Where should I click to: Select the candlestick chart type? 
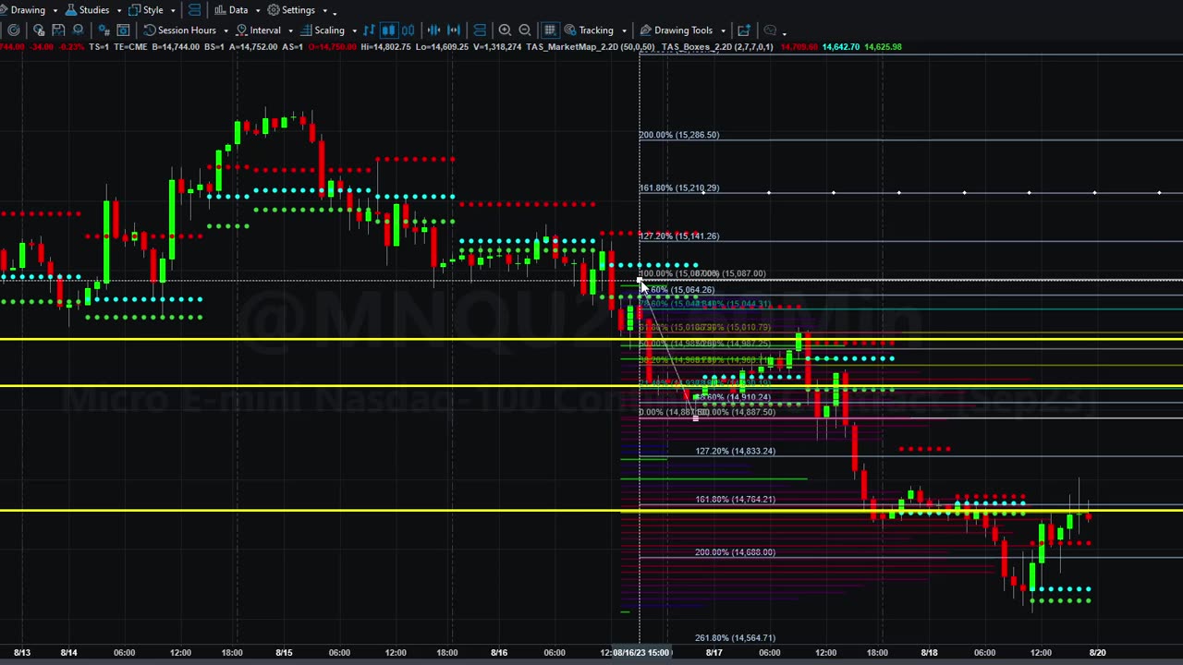point(388,30)
